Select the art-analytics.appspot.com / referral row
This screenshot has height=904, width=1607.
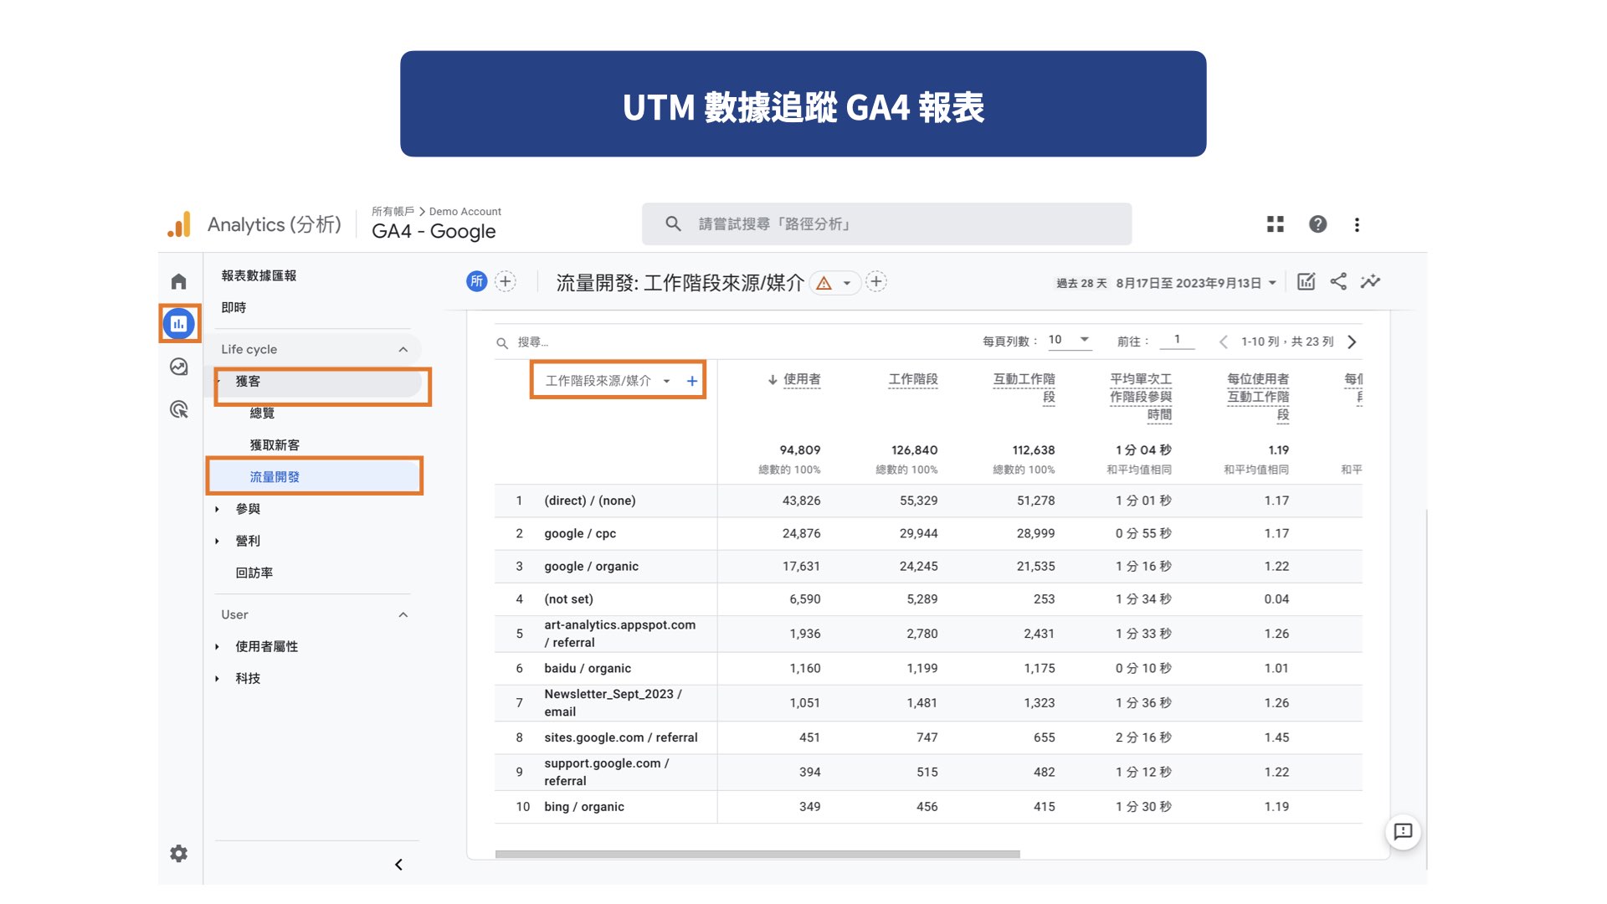tap(927, 634)
